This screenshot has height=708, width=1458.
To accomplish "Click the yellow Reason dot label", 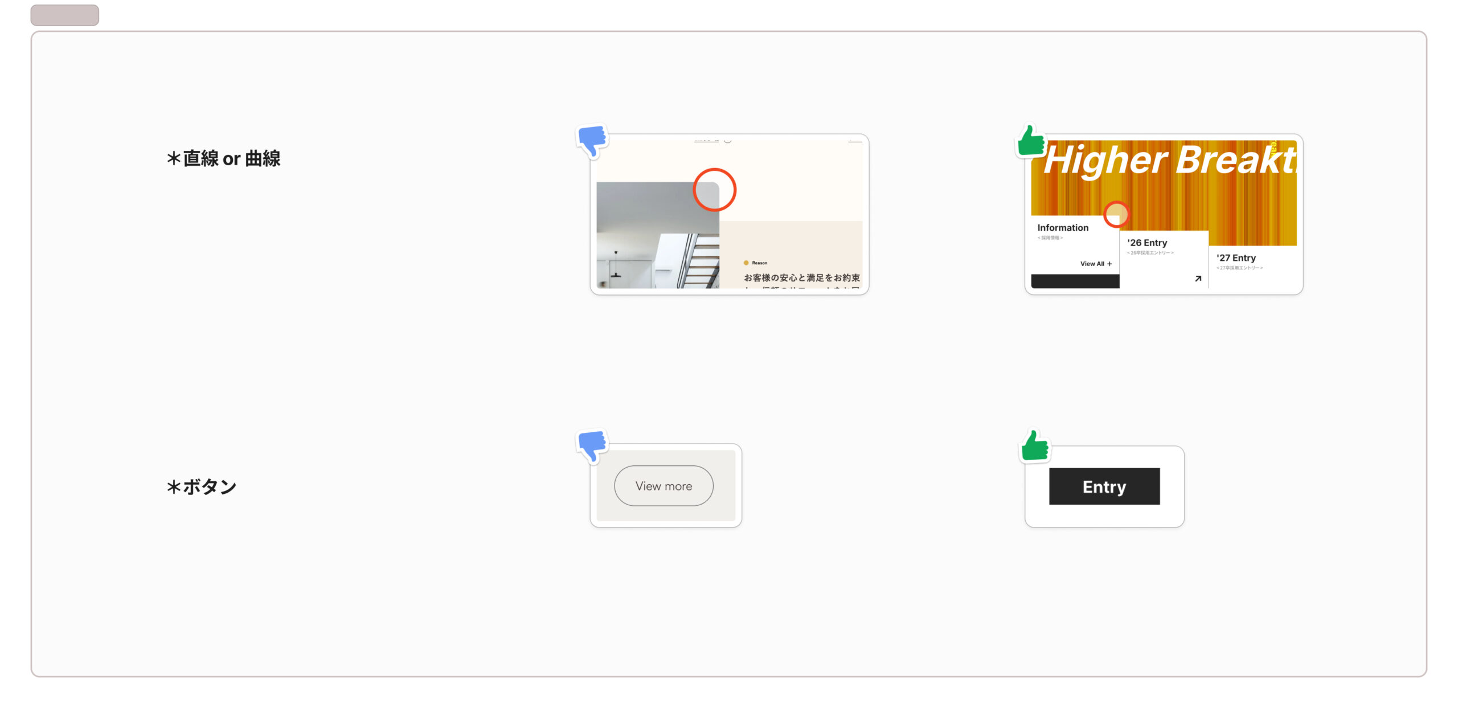I will click(755, 263).
